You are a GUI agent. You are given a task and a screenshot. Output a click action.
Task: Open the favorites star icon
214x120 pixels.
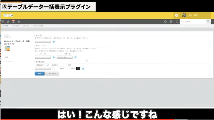coord(19,21)
